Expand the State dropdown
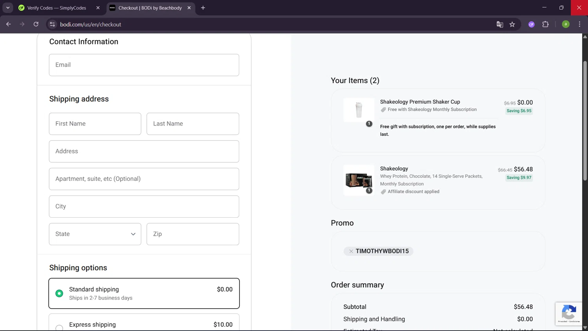Viewport: 588px width, 331px height. pyautogui.click(x=95, y=234)
